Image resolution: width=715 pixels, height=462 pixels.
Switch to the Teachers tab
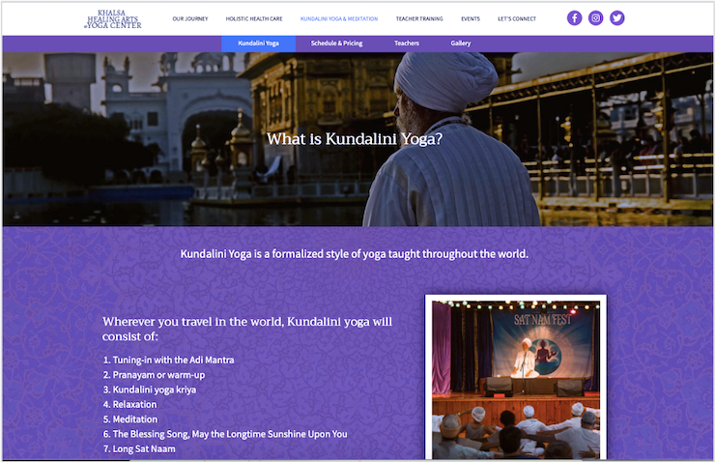(406, 43)
